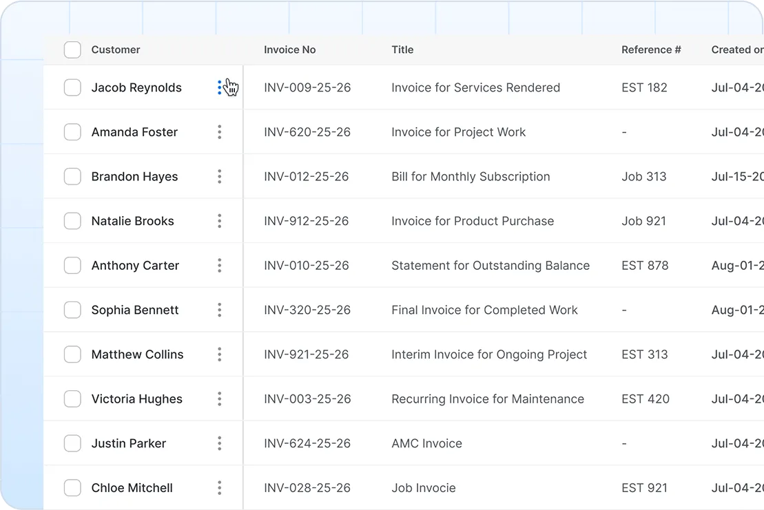Select invoice INV-912-25-26

[x=306, y=221]
